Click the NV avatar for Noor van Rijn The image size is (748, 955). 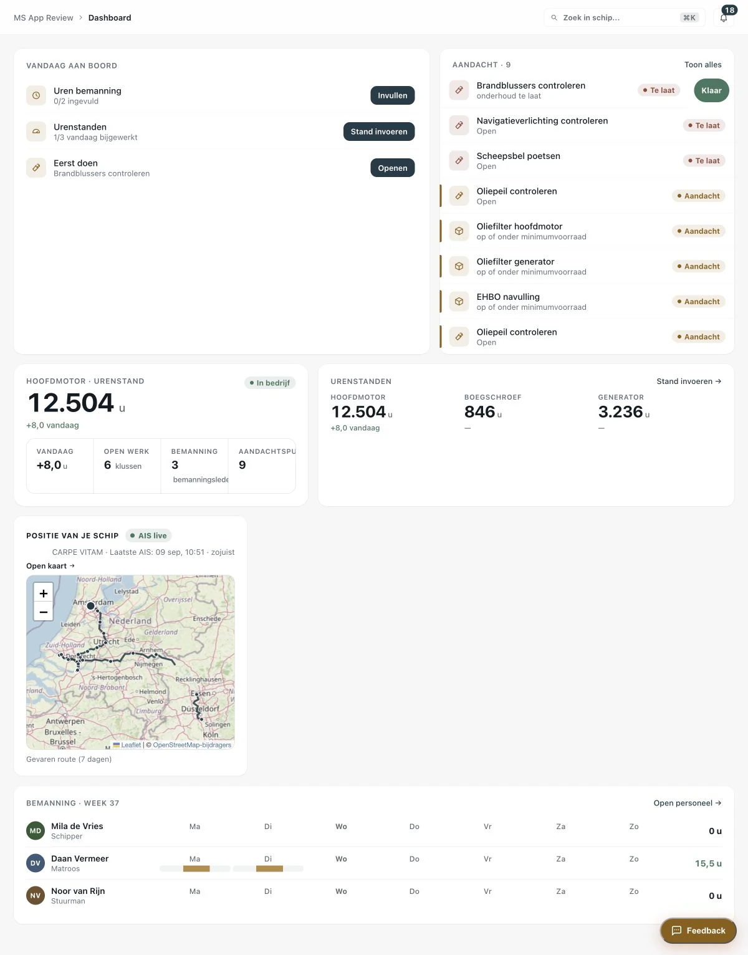[36, 896]
